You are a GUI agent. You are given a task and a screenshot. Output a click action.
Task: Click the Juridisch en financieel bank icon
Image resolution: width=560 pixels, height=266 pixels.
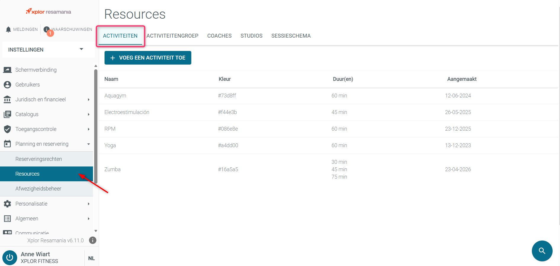(x=7, y=100)
